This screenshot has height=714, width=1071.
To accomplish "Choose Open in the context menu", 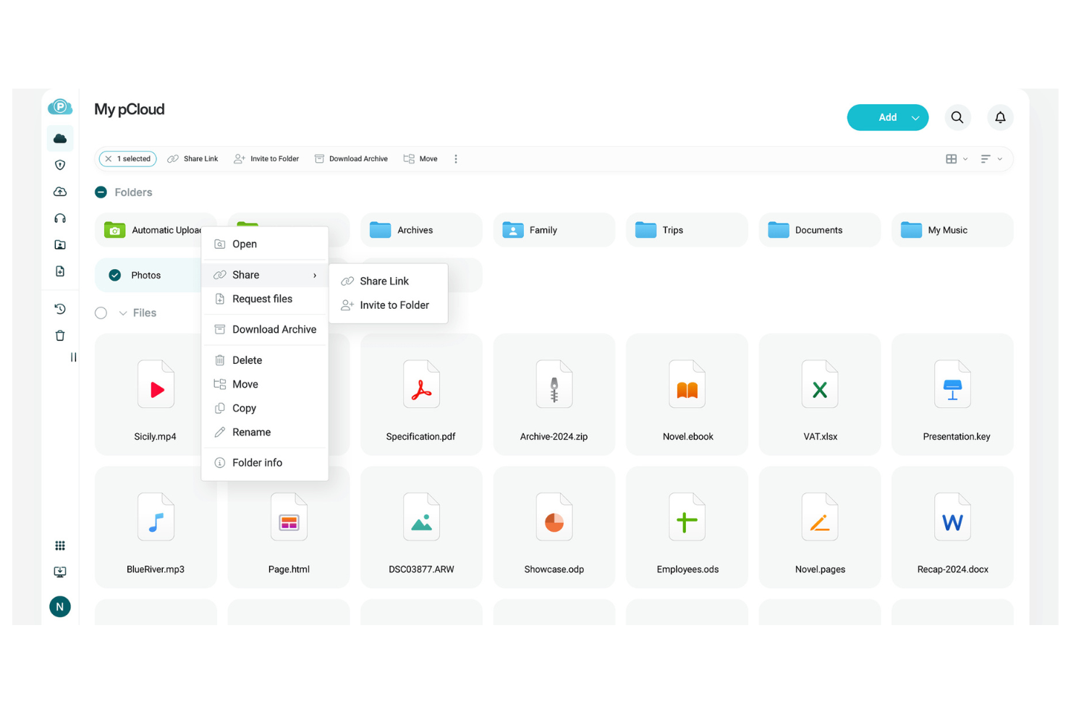I will 265,245.
